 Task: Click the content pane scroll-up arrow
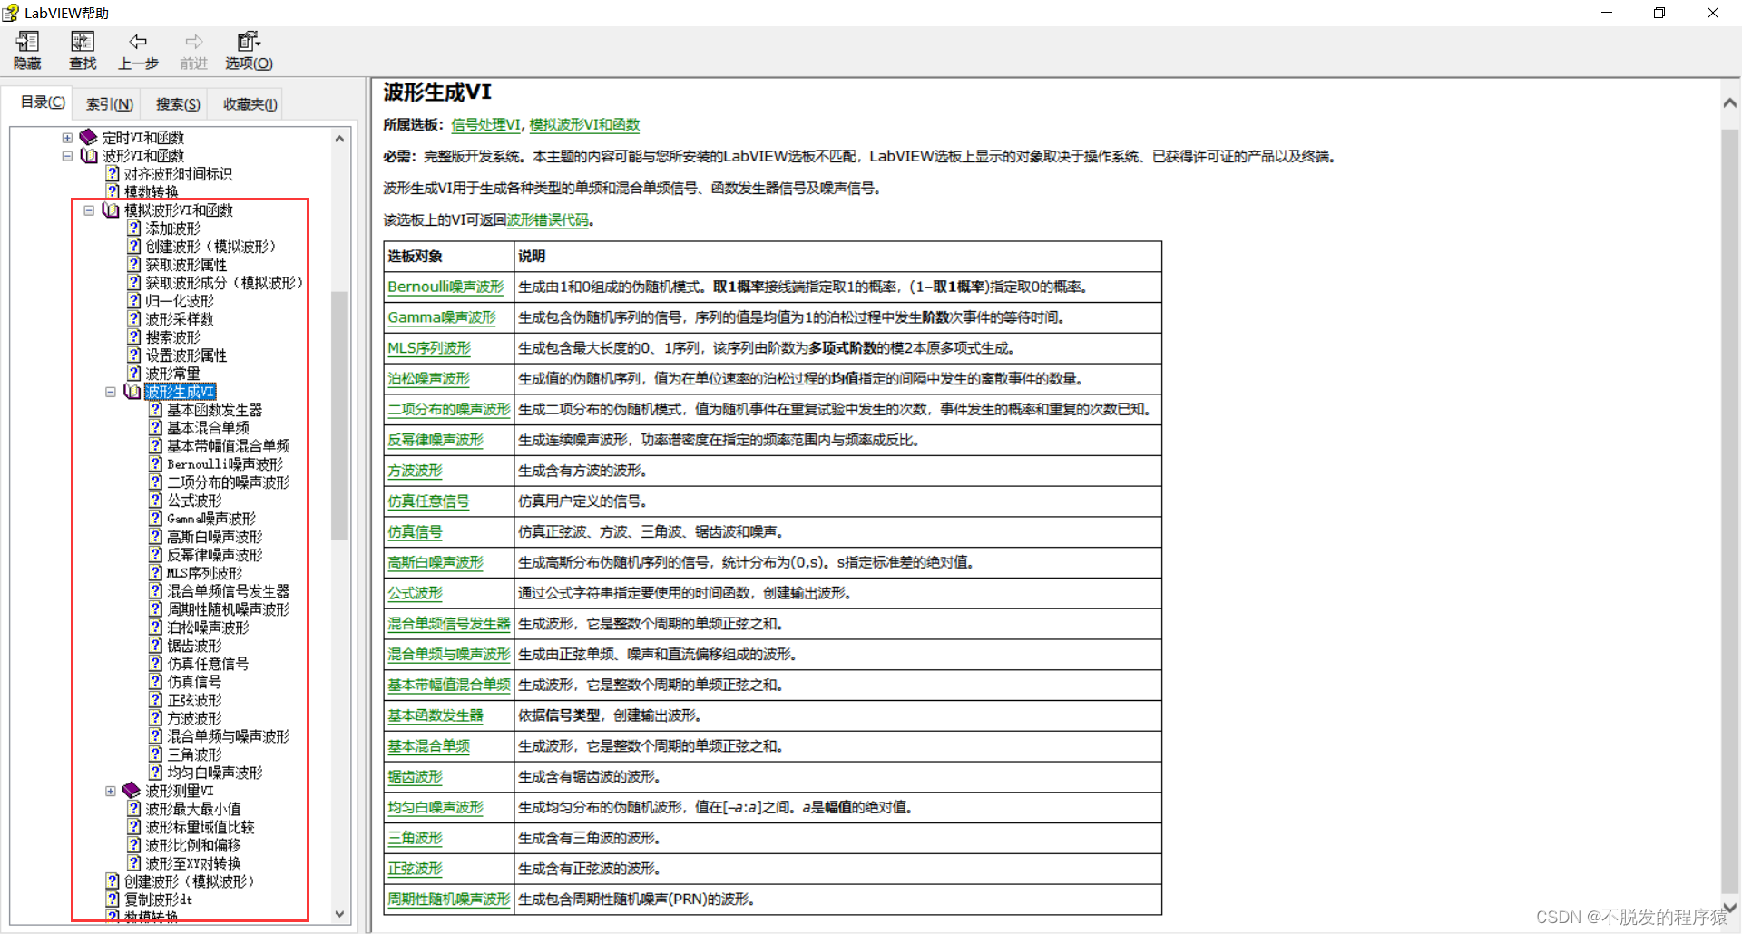point(1730,103)
